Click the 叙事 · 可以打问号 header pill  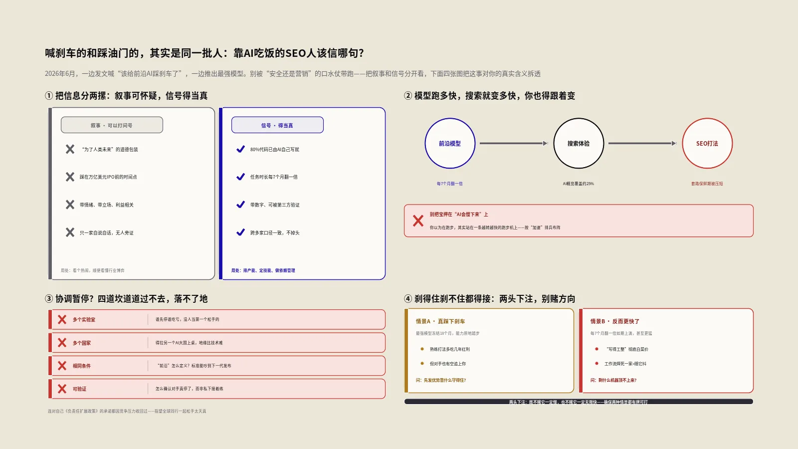pos(112,125)
